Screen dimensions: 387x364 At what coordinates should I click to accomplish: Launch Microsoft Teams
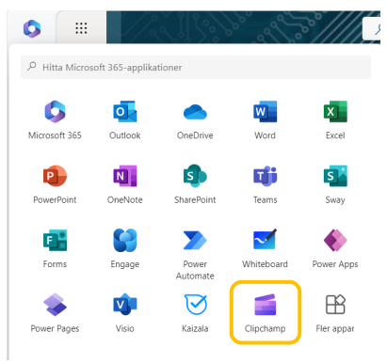(x=266, y=184)
